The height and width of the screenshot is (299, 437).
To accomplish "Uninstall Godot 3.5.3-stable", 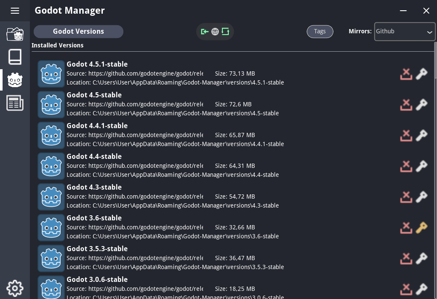I will 406,258.
